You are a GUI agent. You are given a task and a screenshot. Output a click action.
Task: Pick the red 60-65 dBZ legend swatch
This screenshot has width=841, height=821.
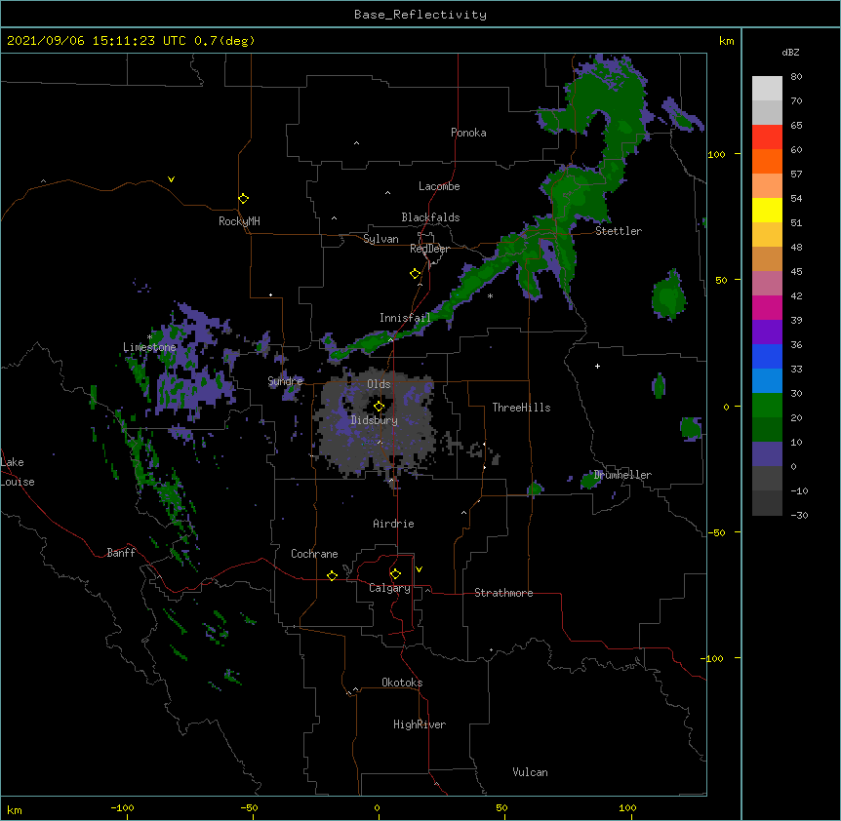[767, 137]
